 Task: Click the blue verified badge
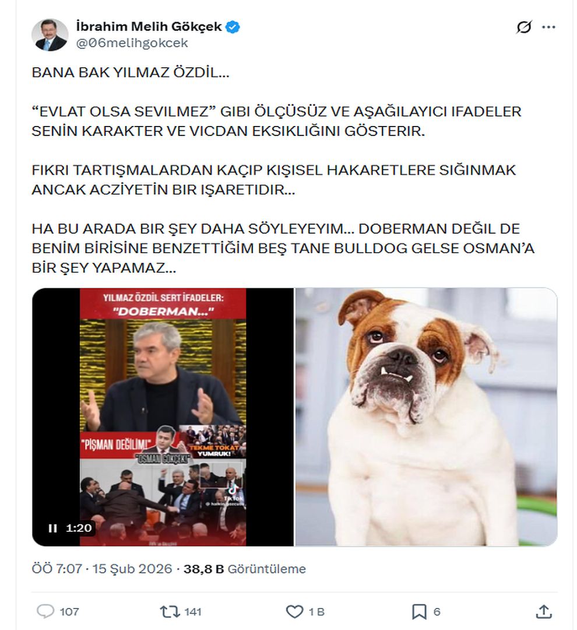(x=233, y=27)
